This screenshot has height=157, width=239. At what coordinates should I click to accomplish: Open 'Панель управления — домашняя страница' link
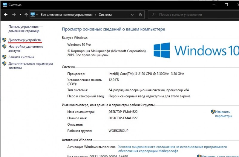25,29
